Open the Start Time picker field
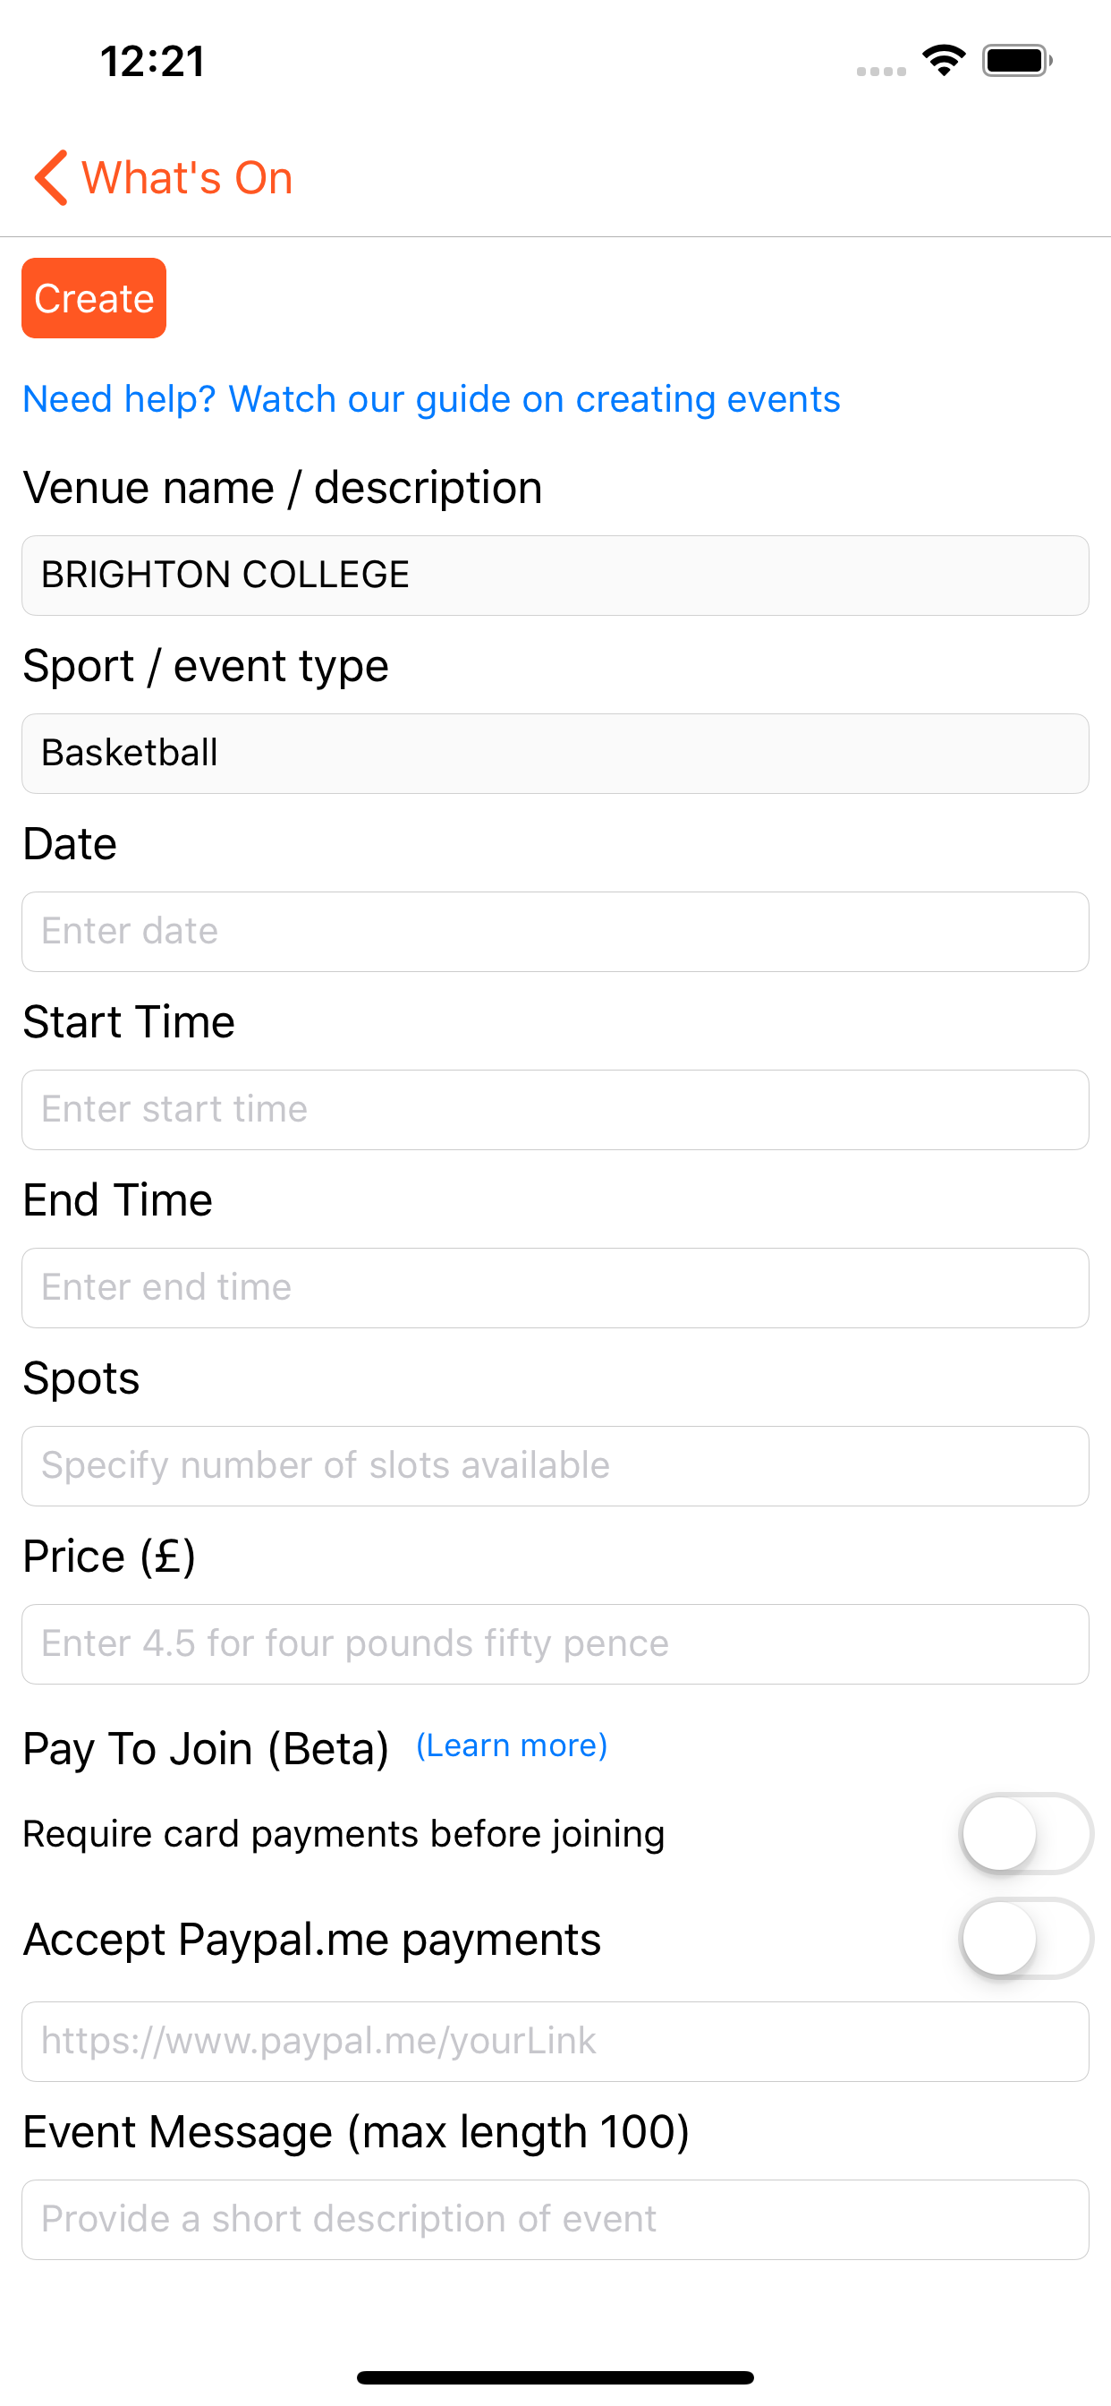The image size is (1111, 2406). coord(555,1110)
